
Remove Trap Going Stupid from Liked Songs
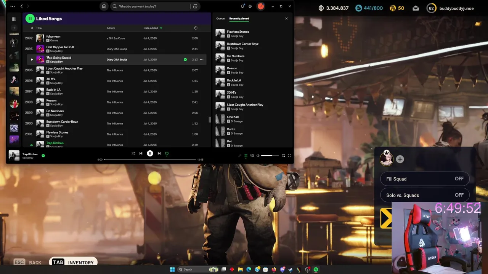185,59
